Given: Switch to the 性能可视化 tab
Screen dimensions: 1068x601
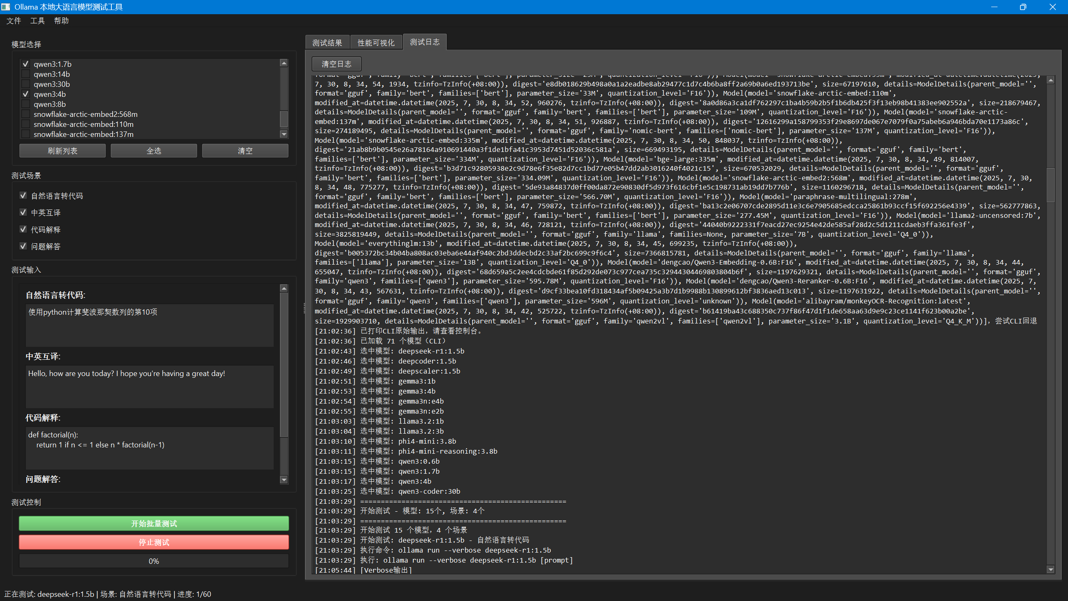Looking at the screenshot, I should click(376, 43).
